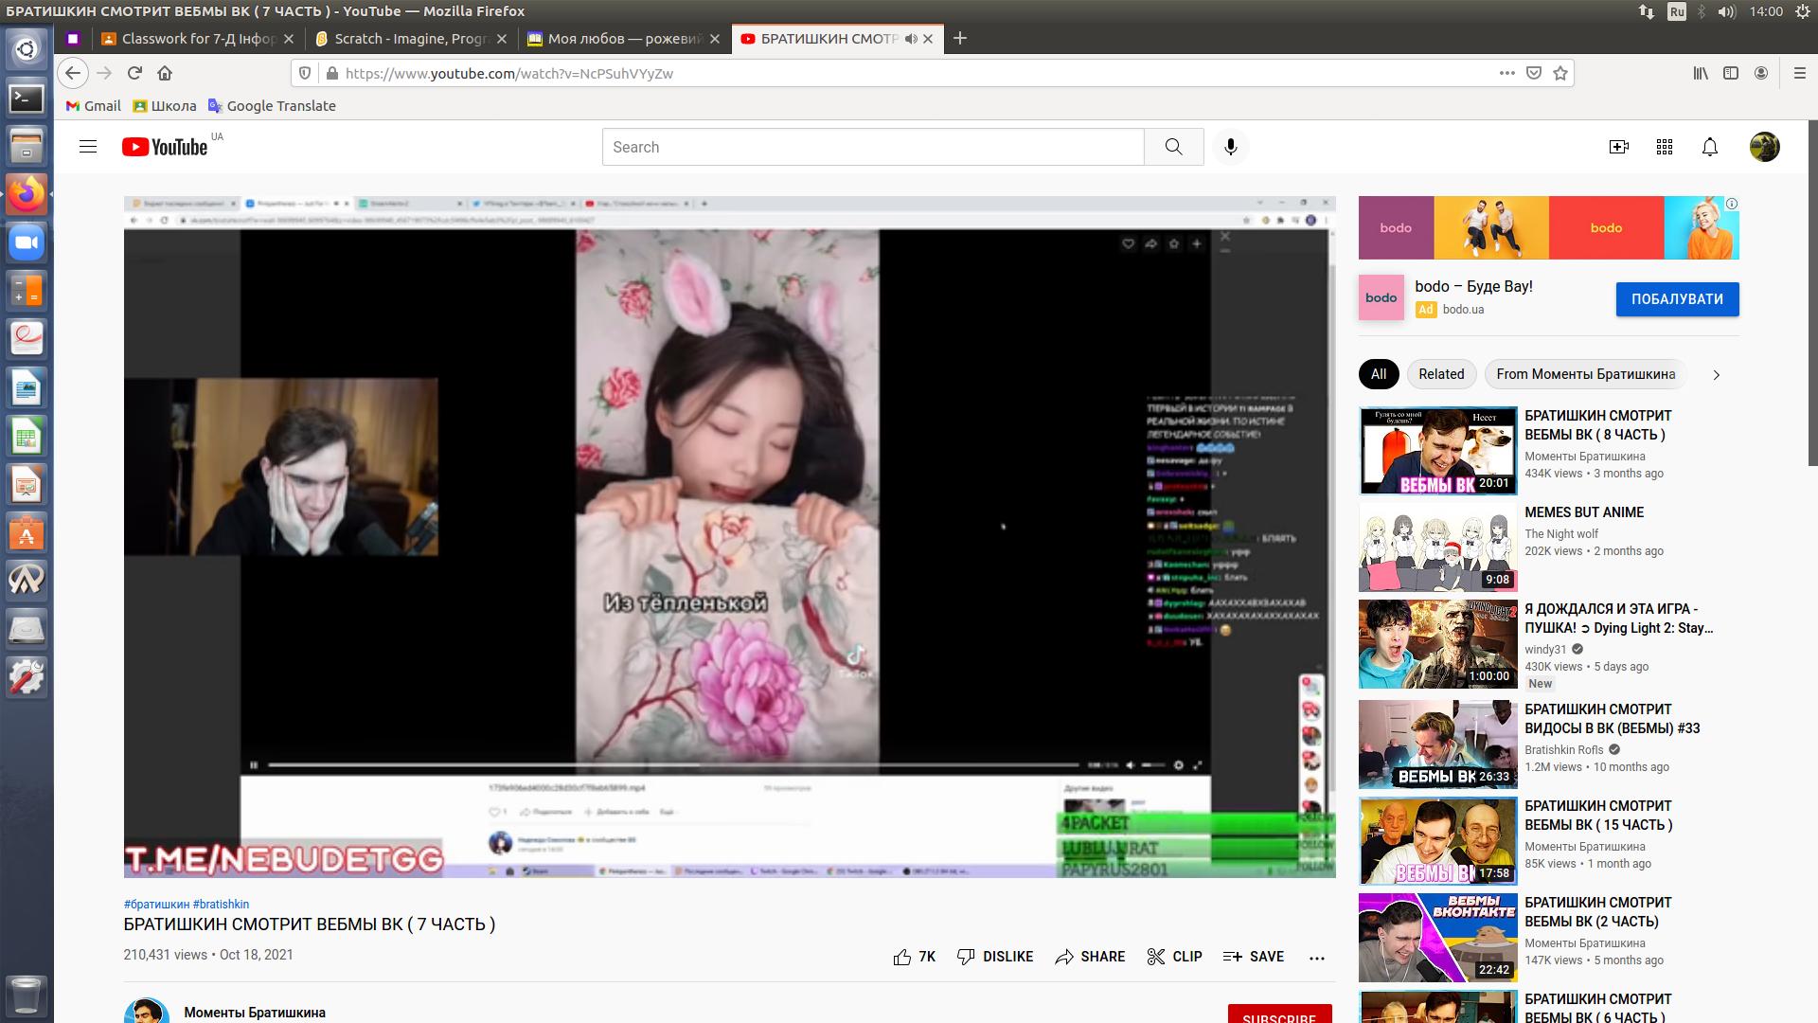
Task: Click the search magnifier button
Action: 1173,147
